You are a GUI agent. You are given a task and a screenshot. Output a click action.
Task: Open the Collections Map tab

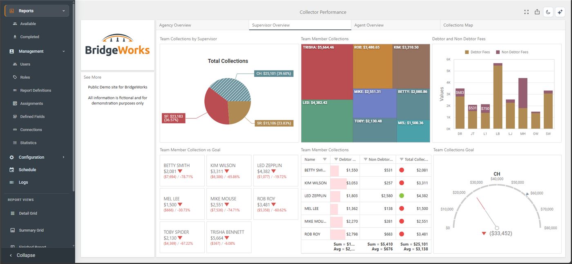502,25
